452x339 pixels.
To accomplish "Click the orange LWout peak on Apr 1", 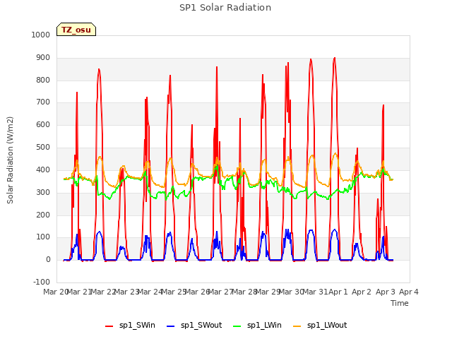I will tap(335, 153).
